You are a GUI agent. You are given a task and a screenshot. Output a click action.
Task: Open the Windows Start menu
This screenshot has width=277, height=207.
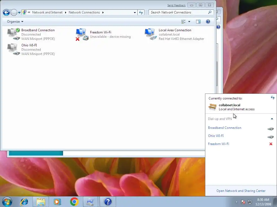click(x=7, y=202)
